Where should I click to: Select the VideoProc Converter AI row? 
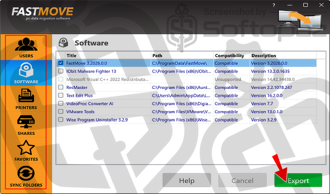pos(186,104)
